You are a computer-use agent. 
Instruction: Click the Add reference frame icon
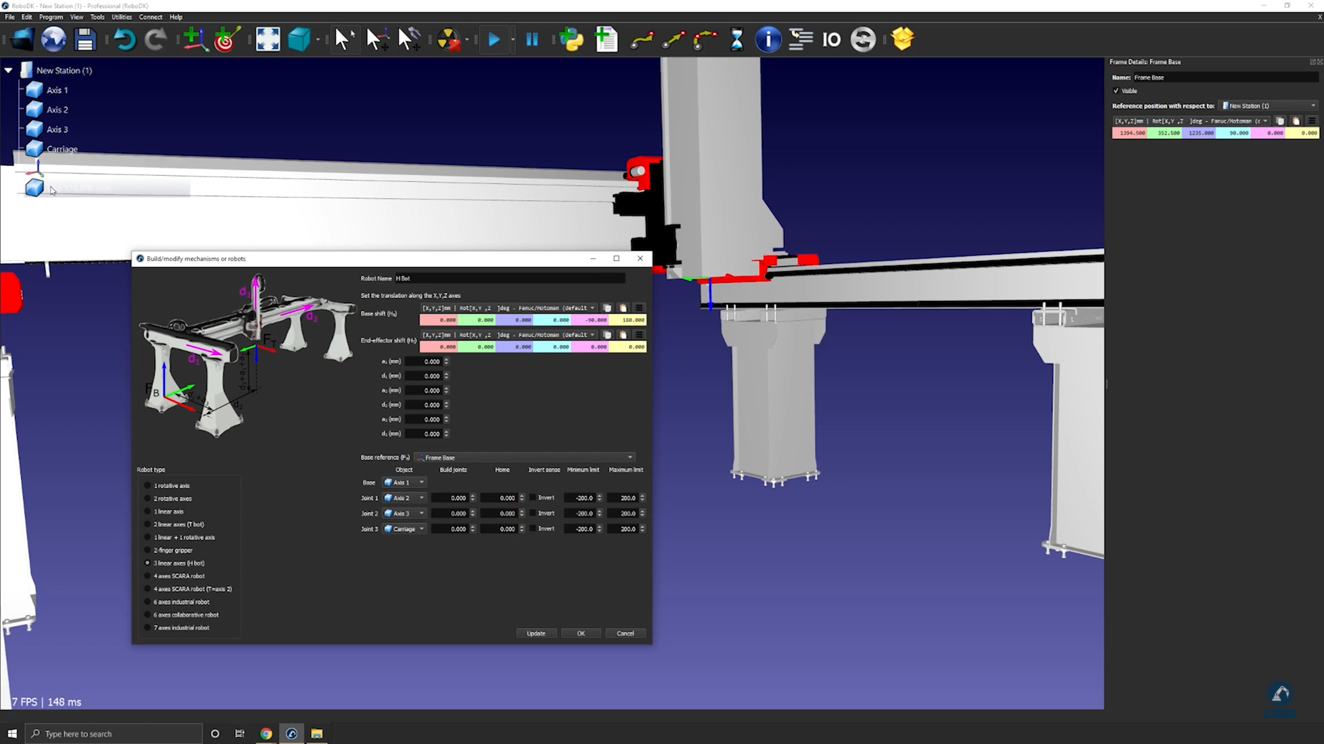tap(194, 39)
